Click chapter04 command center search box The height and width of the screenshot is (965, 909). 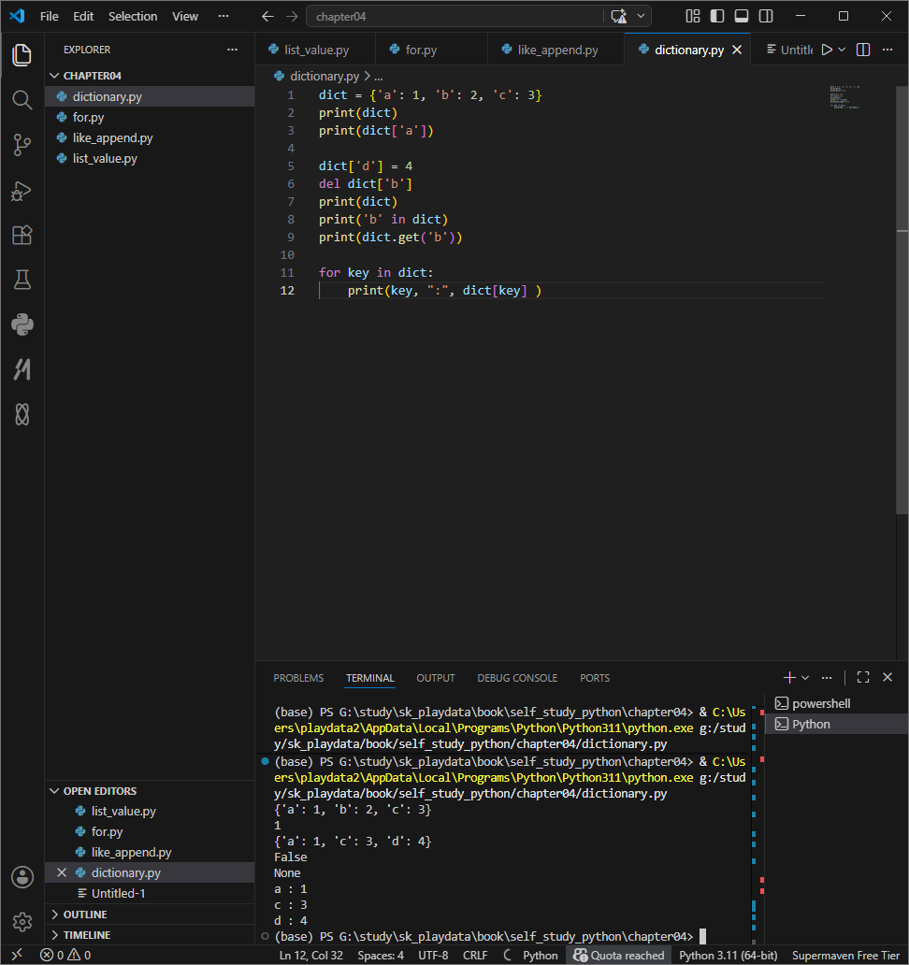[x=454, y=17]
